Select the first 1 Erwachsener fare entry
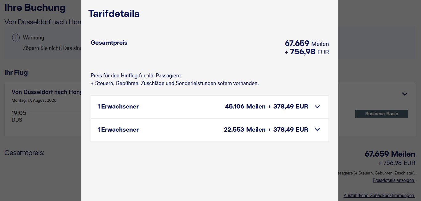This screenshot has width=421, height=201. click(118, 107)
